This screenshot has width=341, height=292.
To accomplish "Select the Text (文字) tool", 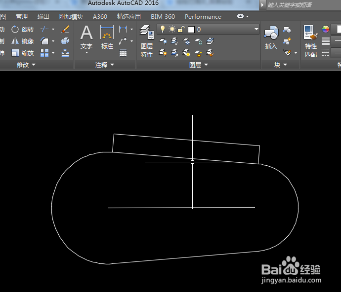I will 86,37.
